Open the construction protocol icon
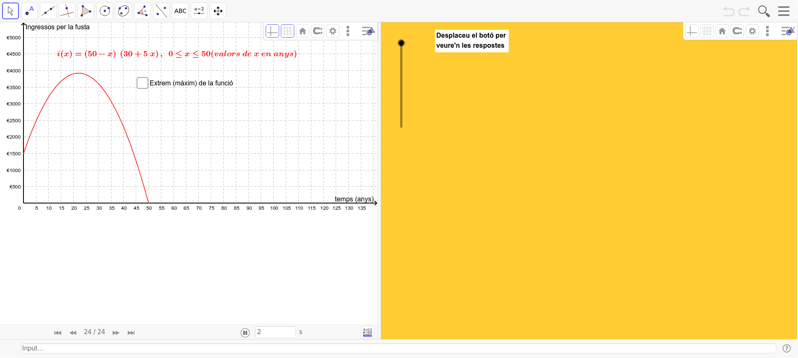 [368, 332]
